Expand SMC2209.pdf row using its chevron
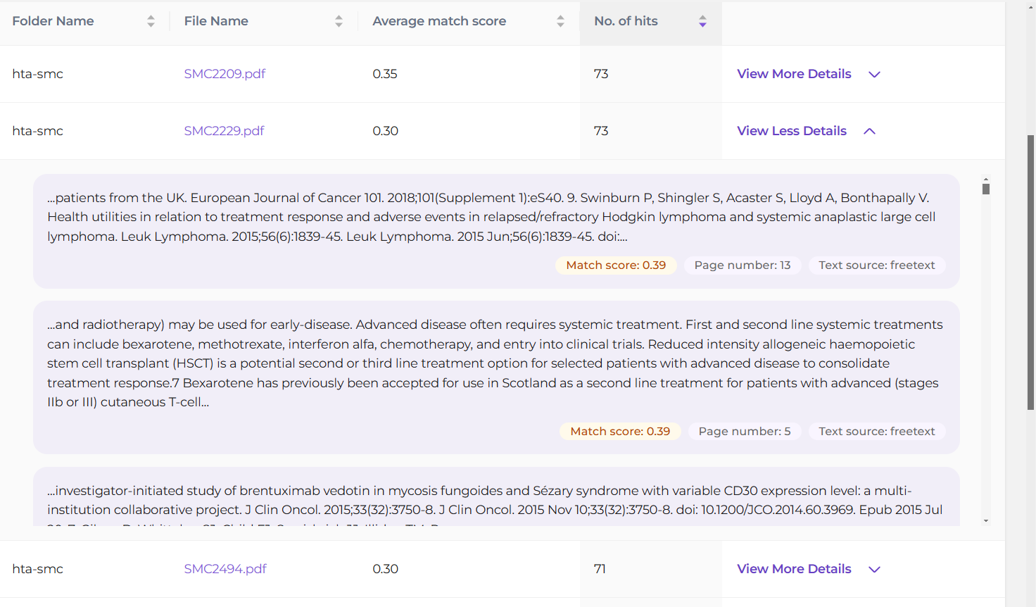This screenshot has height=607, width=1036. click(874, 75)
